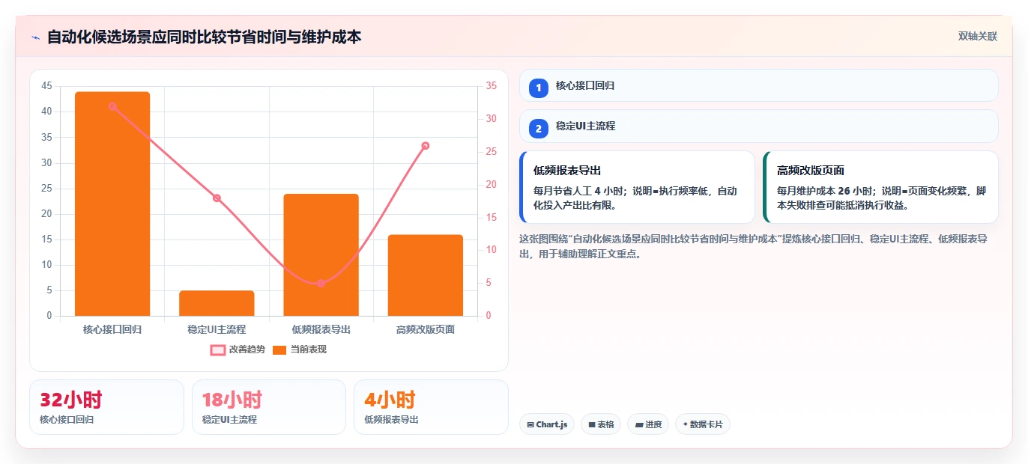Click the 双轴关联 label in header

coord(978,37)
